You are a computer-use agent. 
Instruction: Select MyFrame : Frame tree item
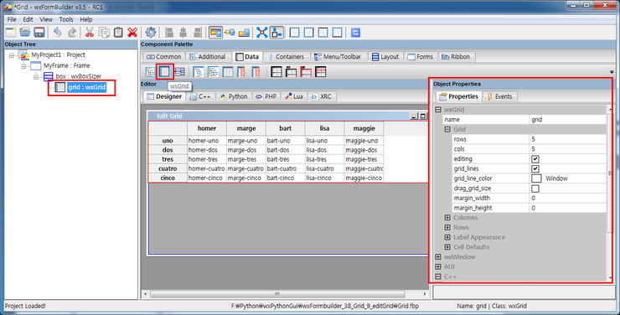66,65
